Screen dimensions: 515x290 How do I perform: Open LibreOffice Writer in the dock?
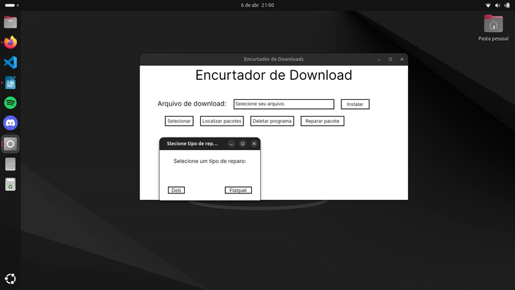coord(10,82)
